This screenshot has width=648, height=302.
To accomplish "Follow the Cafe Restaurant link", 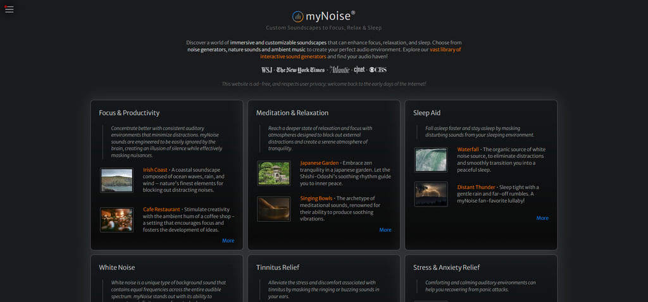I will pos(161,209).
